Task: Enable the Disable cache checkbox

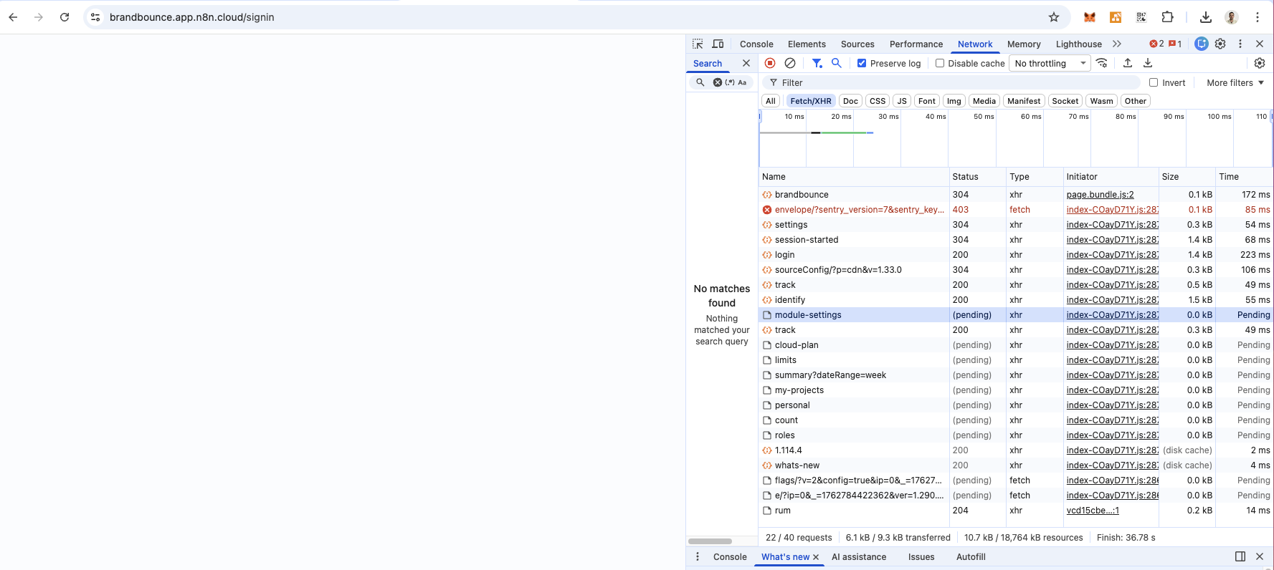Action: click(x=940, y=63)
